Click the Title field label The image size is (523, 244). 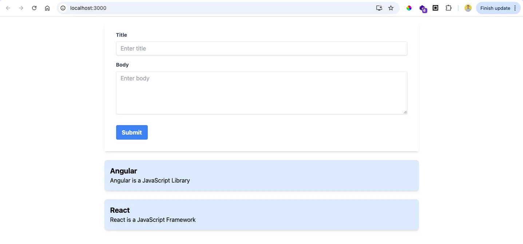point(122,35)
